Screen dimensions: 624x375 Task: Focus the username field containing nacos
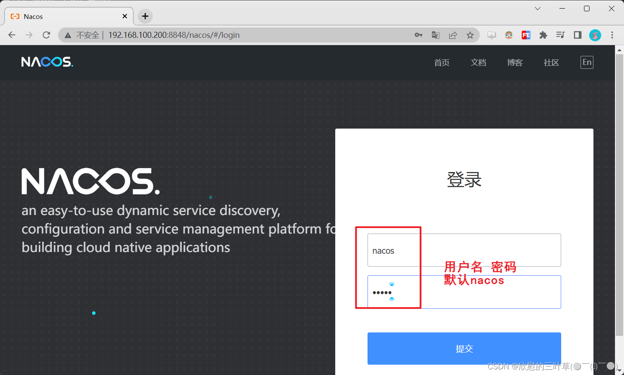pos(464,250)
